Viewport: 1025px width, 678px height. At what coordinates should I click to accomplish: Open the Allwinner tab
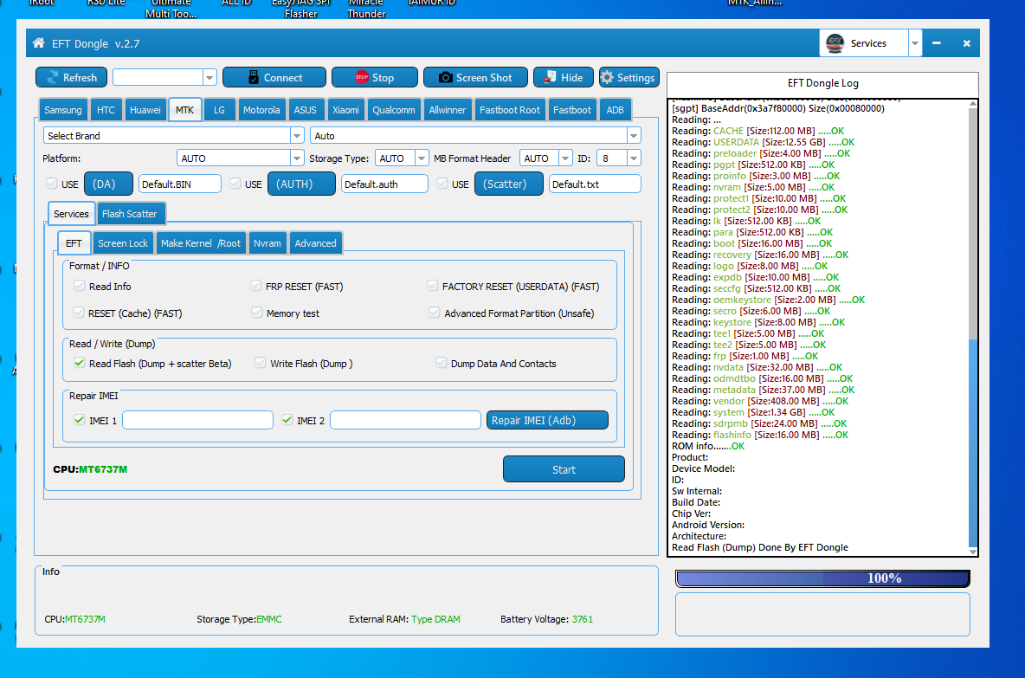[x=447, y=110]
